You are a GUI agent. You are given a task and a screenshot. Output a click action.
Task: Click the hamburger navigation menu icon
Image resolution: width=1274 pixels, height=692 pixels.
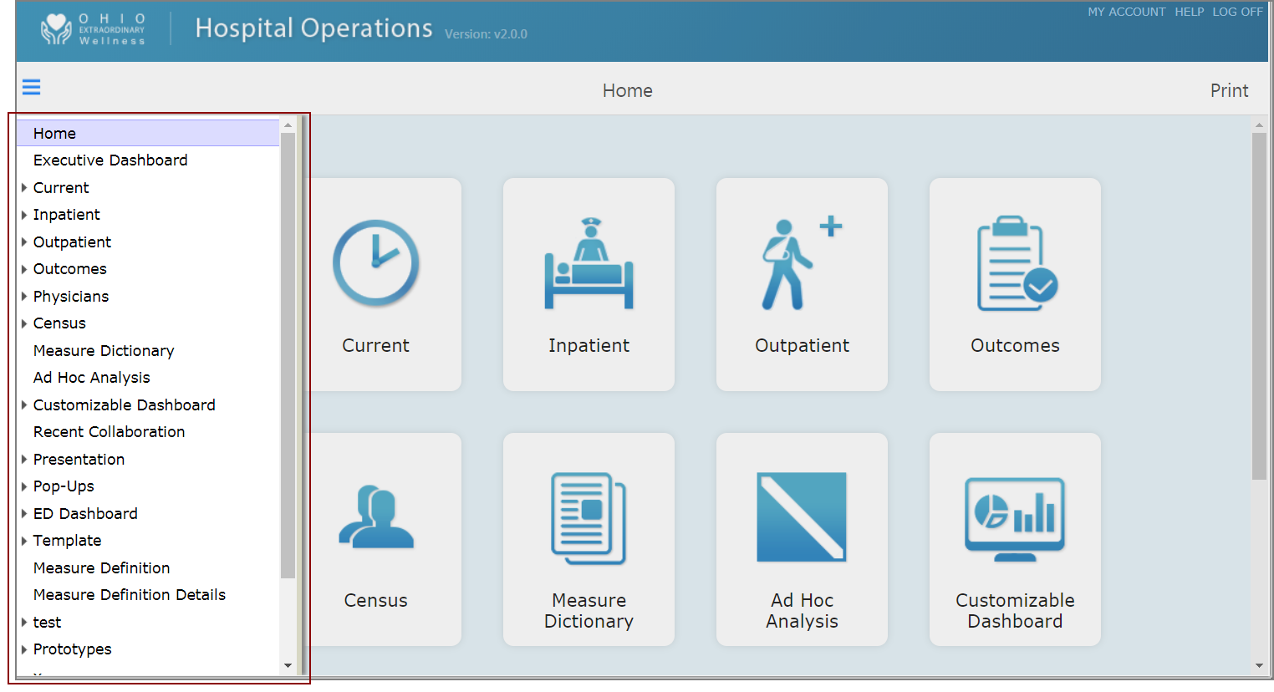(31, 87)
